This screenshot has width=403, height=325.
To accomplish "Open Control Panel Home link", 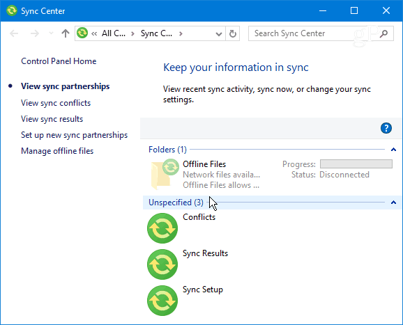I will click(59, 61).
